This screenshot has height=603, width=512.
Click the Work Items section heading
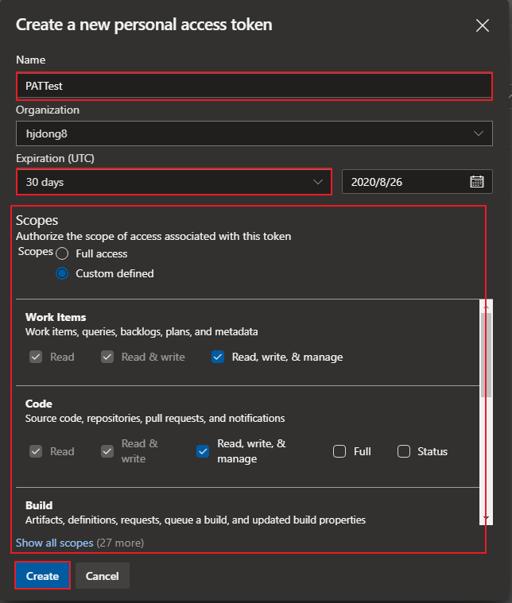pos(56,317)
